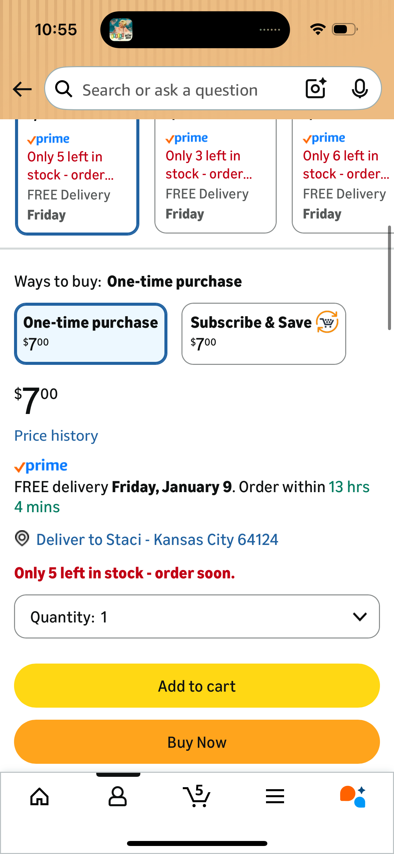This screenshot has height=854, width=394.
Task: Open the account profile icon
Action: point(118,797)
